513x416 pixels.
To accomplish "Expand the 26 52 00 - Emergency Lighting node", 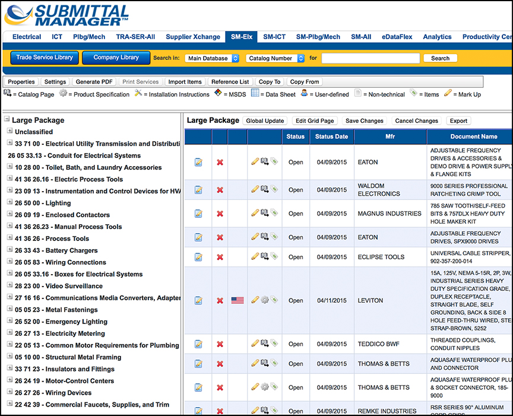I will (10, 321).
